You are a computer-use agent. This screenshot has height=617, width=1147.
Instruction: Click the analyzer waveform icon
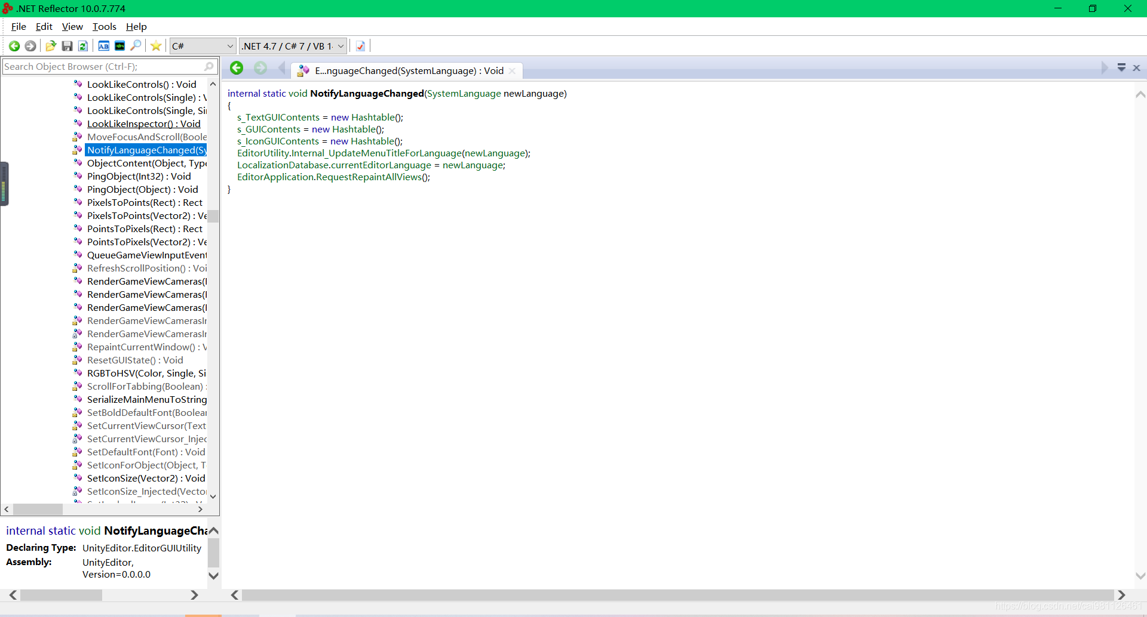click(x=119, y=46)
